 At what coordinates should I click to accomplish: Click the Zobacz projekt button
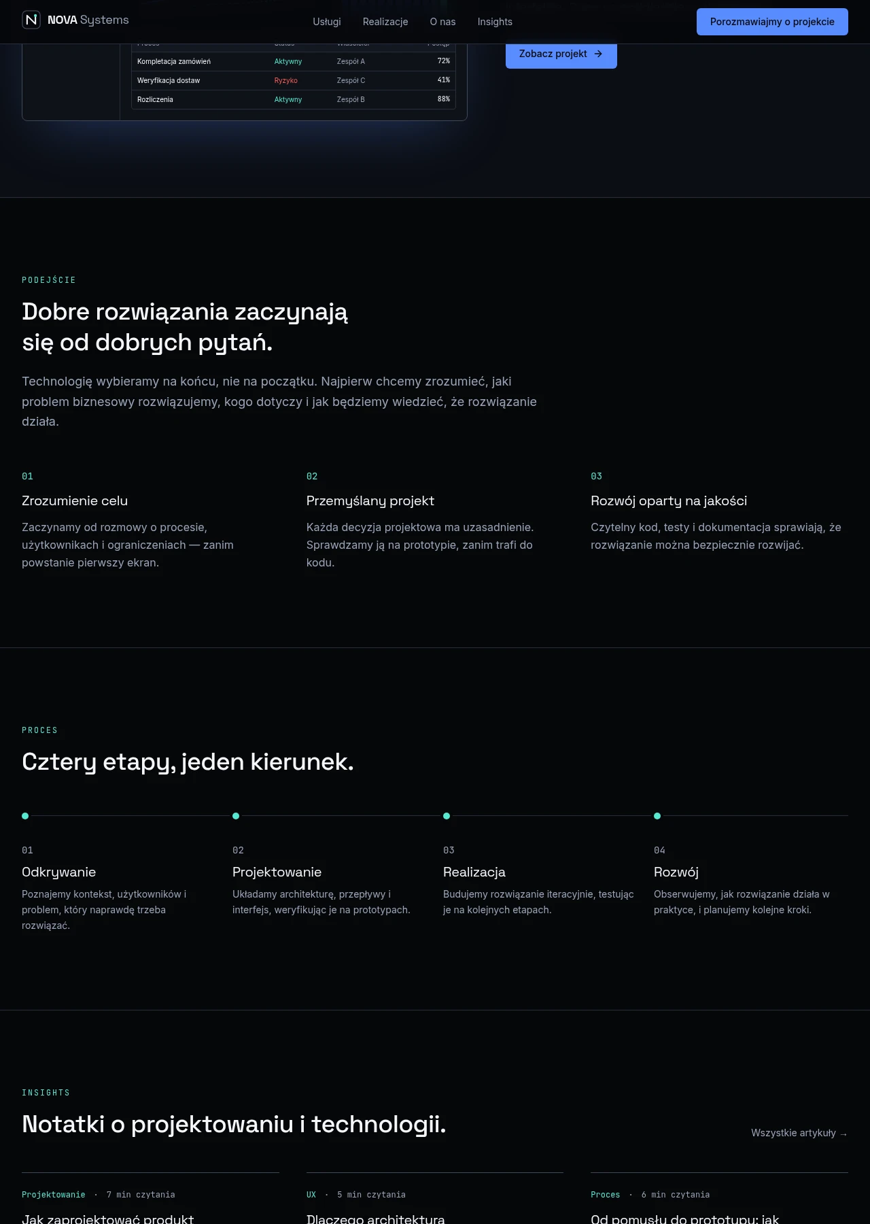(561, 54)
